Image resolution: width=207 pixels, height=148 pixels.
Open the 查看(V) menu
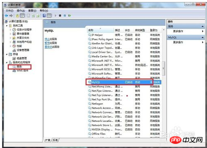pos(32,11)
